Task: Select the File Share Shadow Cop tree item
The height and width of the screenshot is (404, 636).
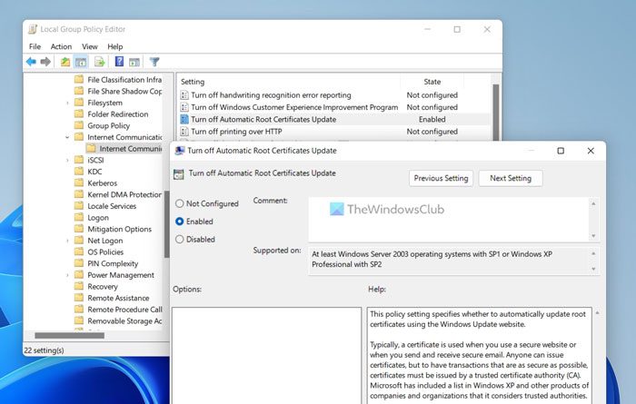Action: pos(124,91)
